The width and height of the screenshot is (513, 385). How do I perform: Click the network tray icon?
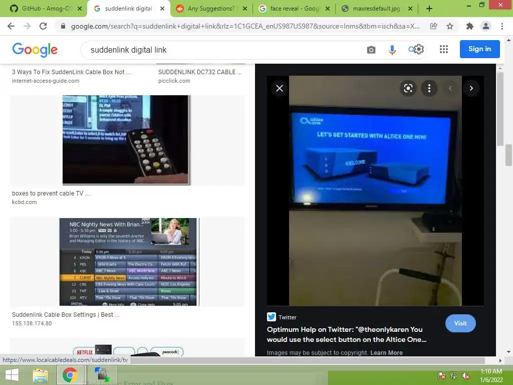coord(454,375)
